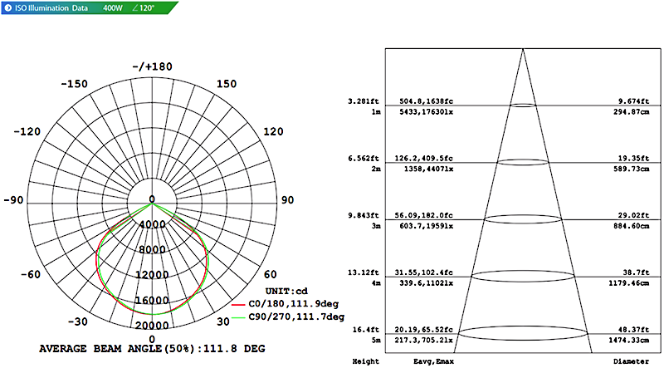The height and width of the screenshot is (373, 664).
Task: Click the beam ellipse at the 5m level
Action: click(523, 333)
